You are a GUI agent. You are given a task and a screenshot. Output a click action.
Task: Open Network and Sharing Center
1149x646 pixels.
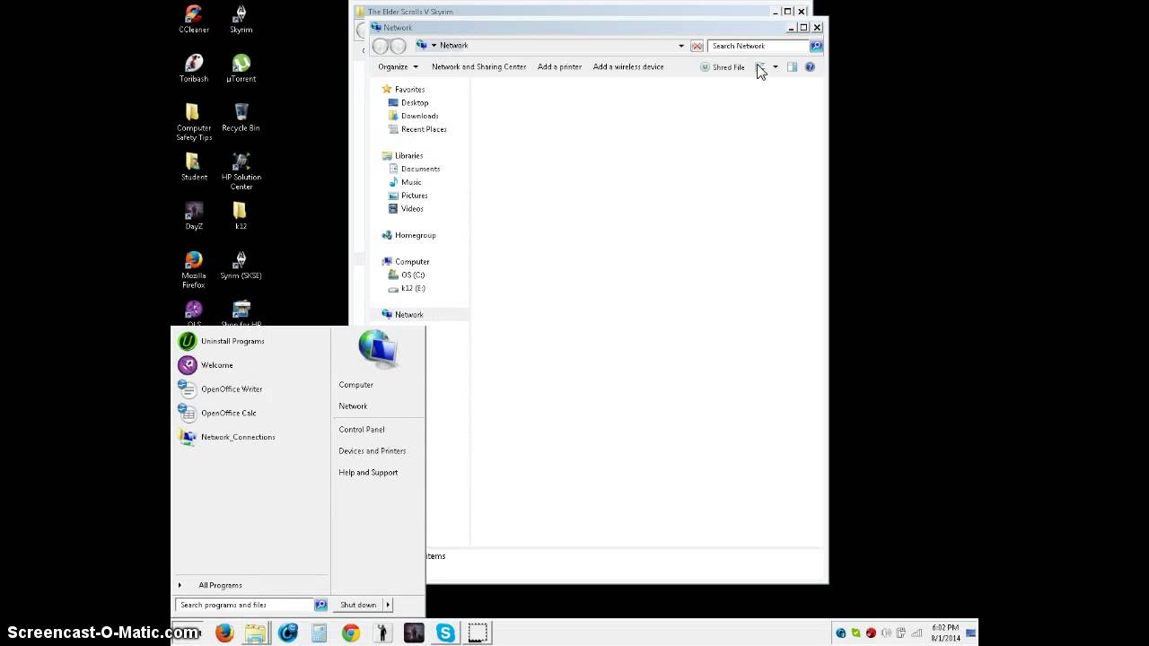pyautogui.click(x=478, y=67)
